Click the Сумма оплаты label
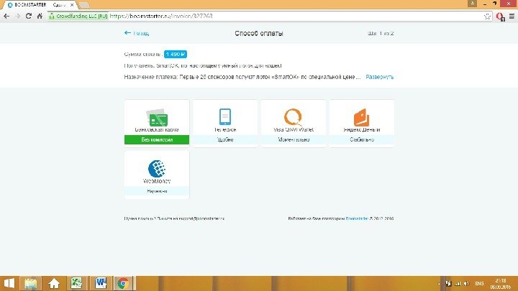This screenshot has height=291, width=518. (143, 54)
